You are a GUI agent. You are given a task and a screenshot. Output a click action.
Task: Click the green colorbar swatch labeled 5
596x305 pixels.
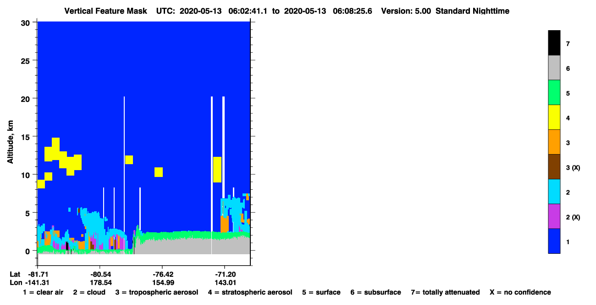(554, 92)
